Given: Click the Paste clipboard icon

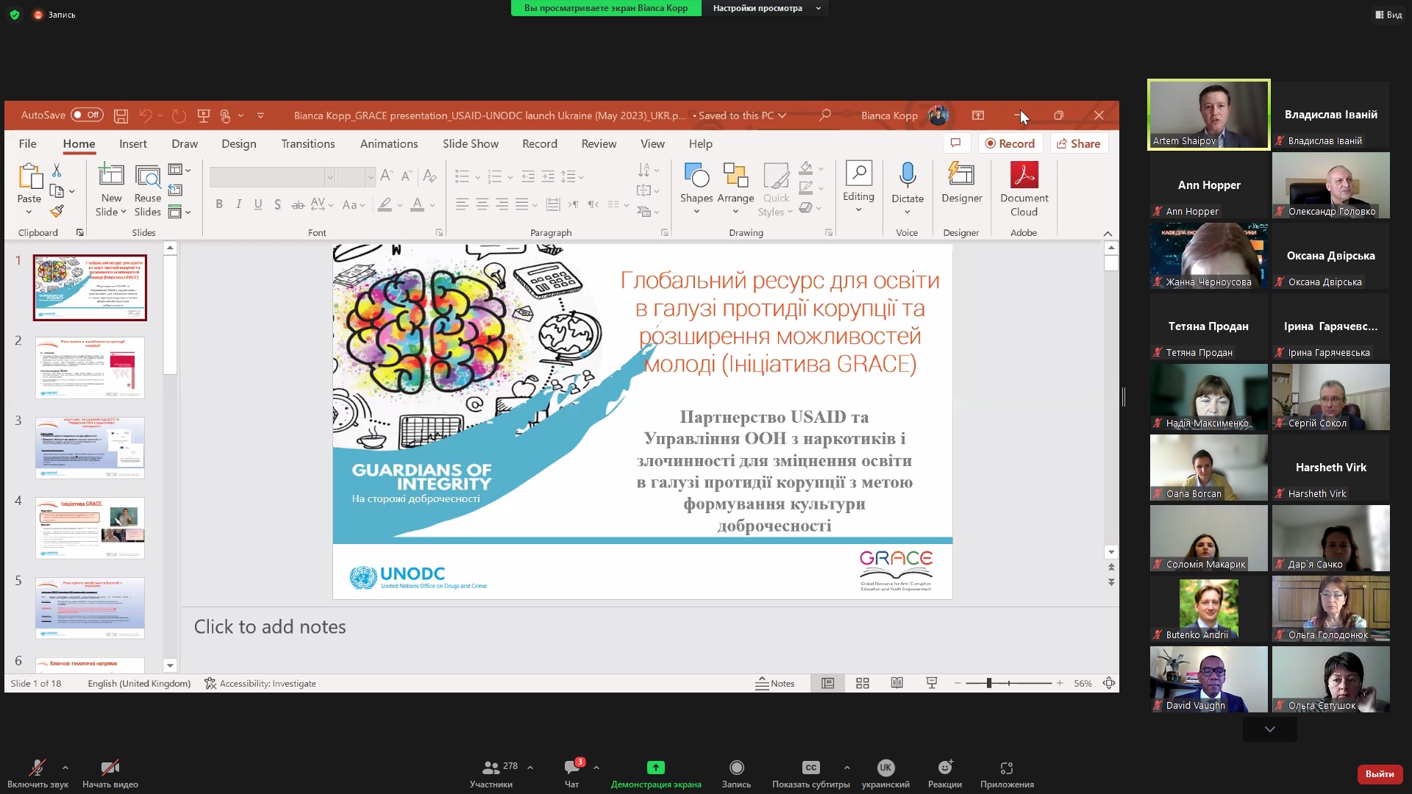Looking at the screenshot, I should pyautogui.click(x=29, y=176).
